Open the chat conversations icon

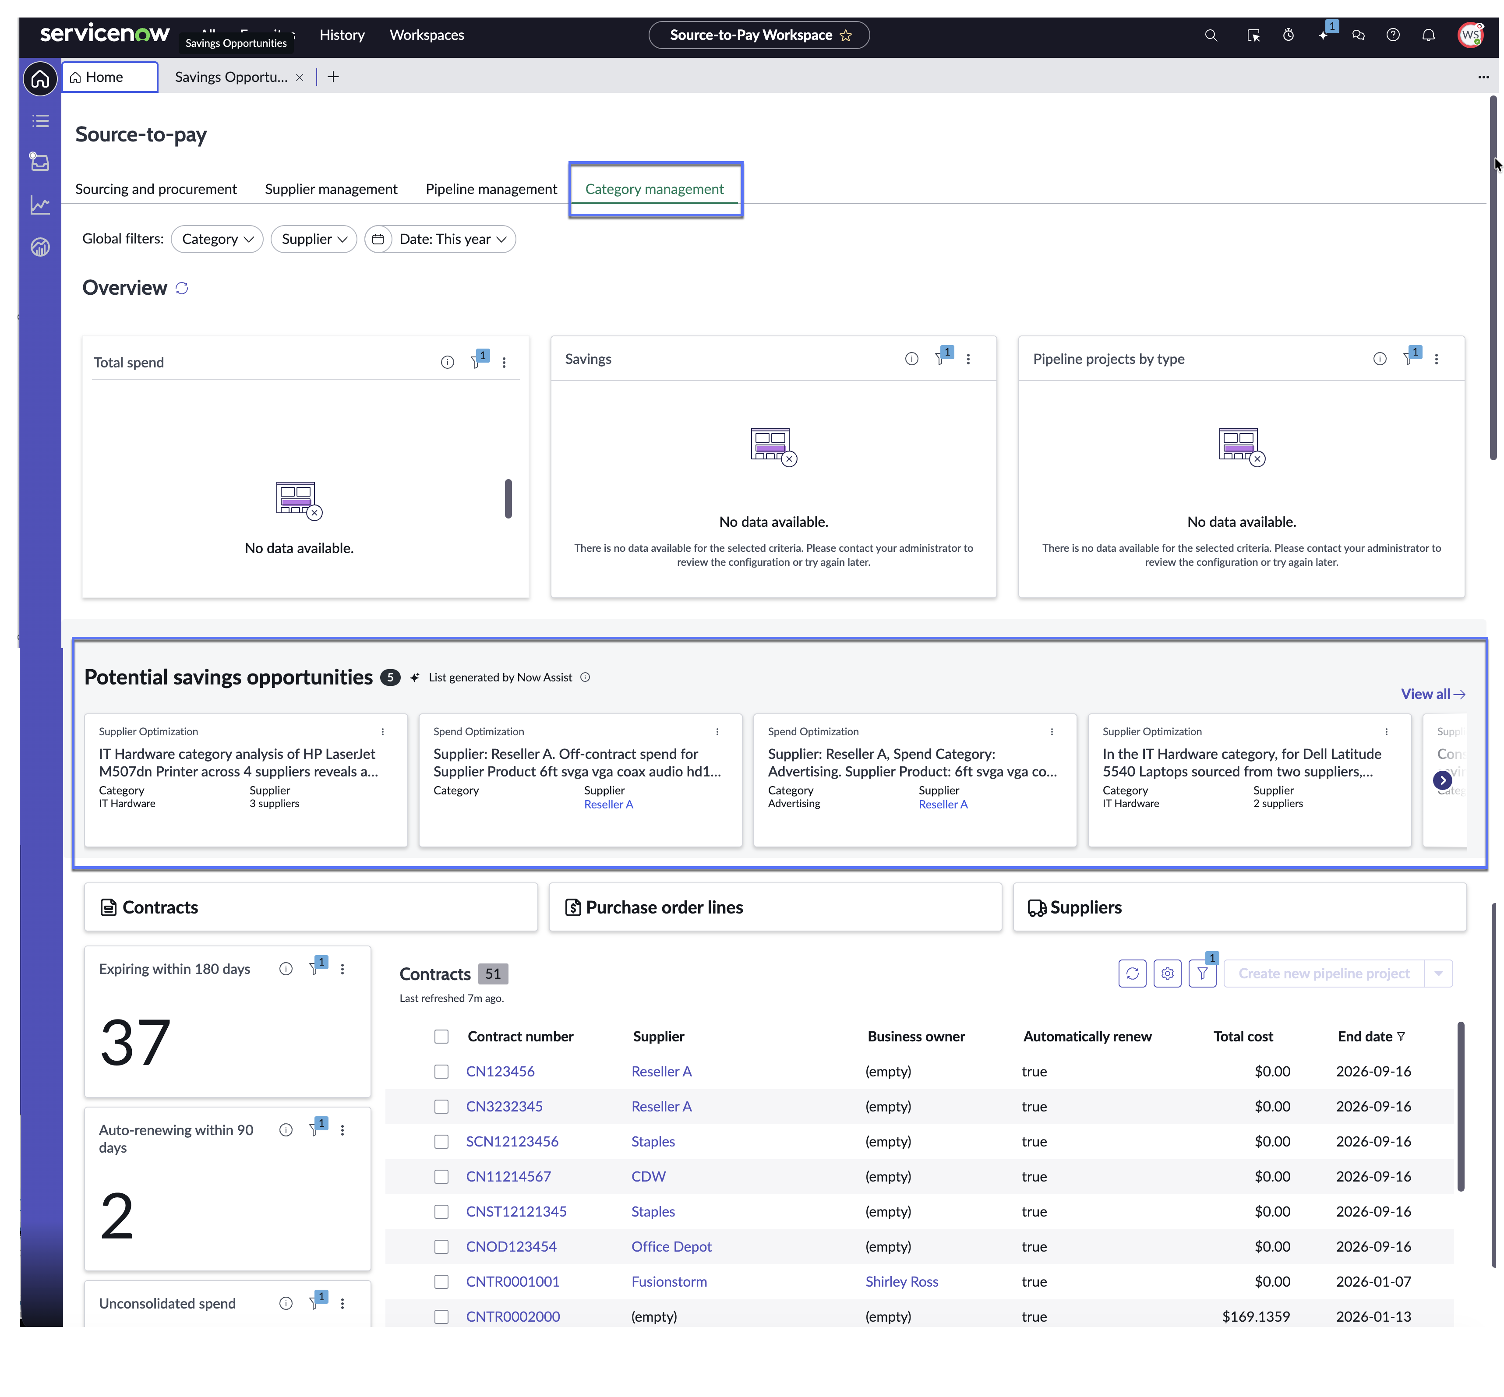tap(1358, 35)
